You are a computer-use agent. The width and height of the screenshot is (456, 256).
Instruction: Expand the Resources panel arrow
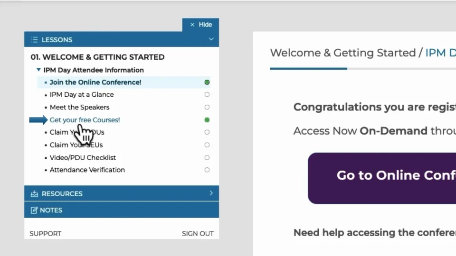click(x=211, y=193)
